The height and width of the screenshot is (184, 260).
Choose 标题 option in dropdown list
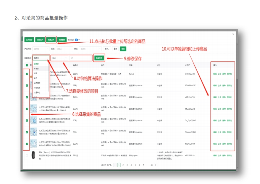coord(36,73)
